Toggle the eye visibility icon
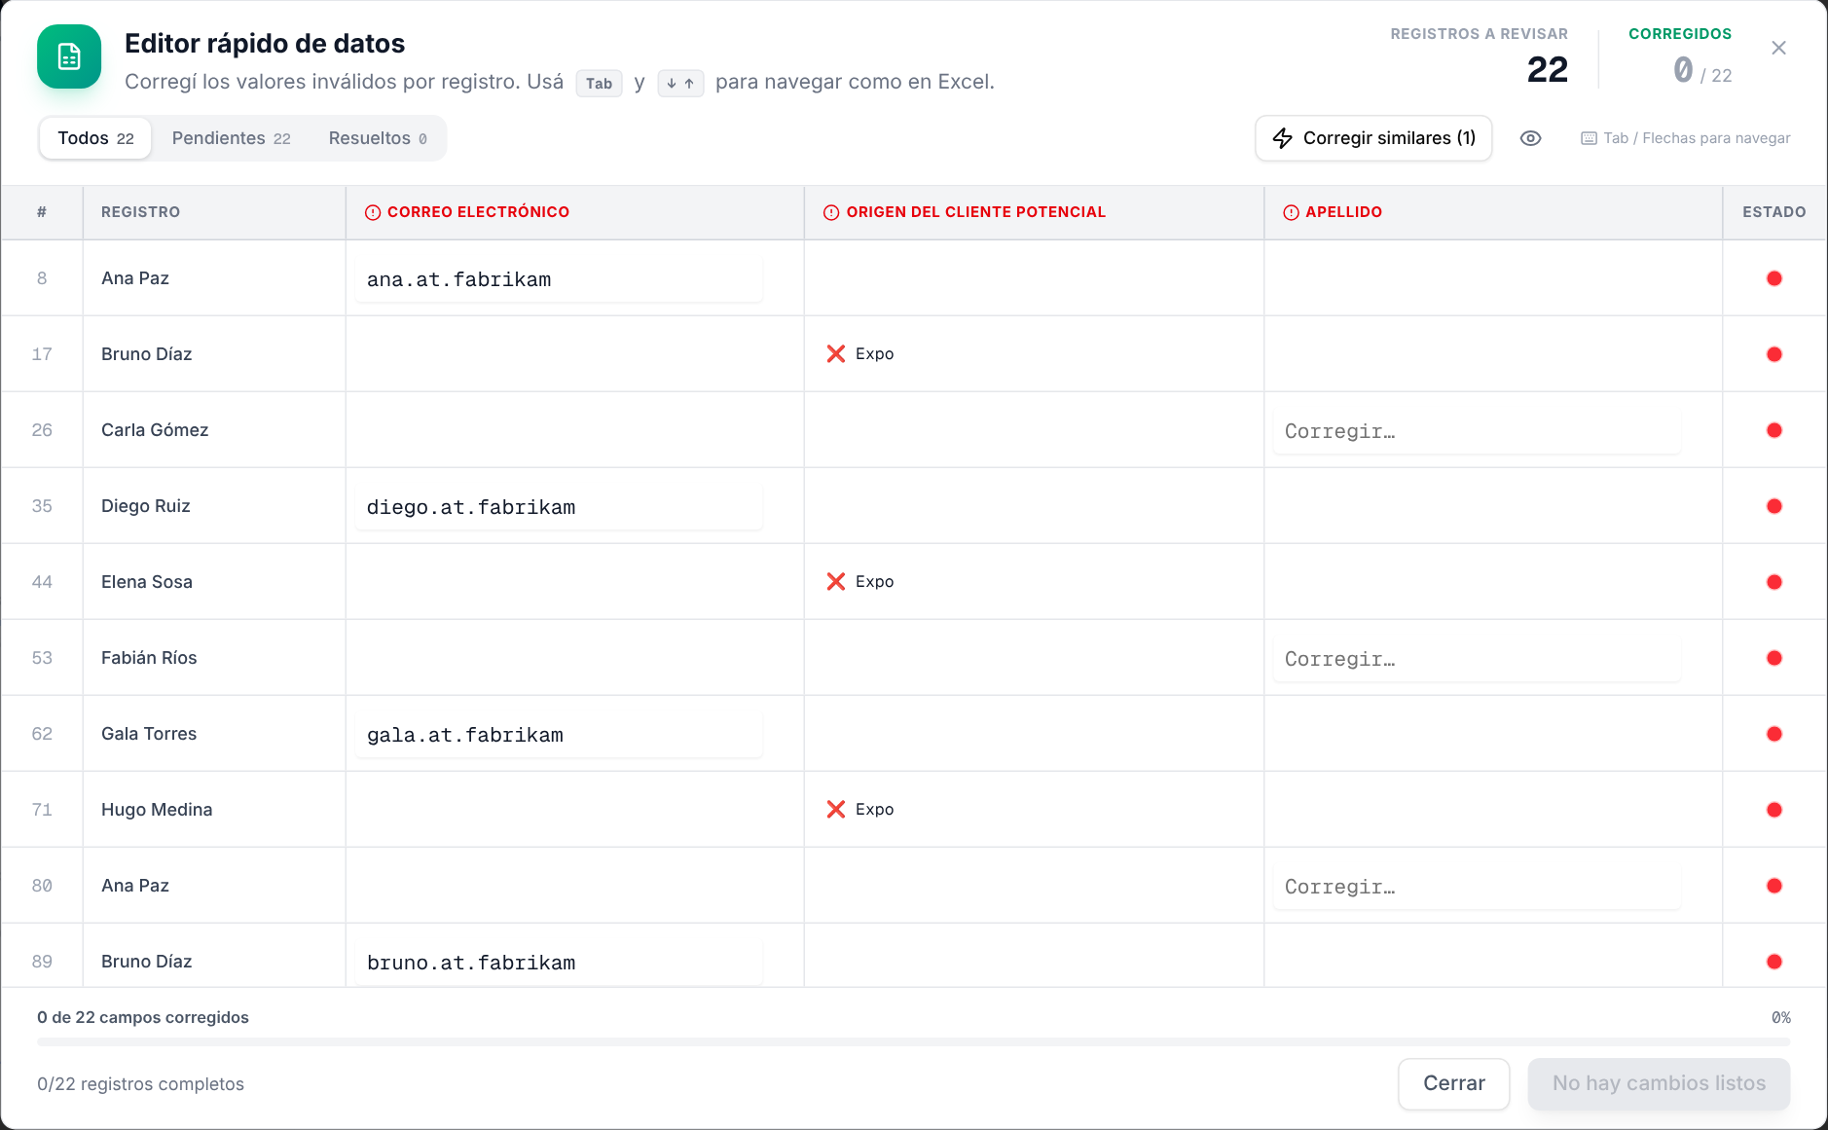Image resolution: width=1828 pixels, height=1130 pixels. click(1530, 138)
